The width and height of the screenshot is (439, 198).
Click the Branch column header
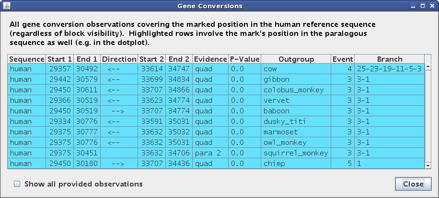390,59
